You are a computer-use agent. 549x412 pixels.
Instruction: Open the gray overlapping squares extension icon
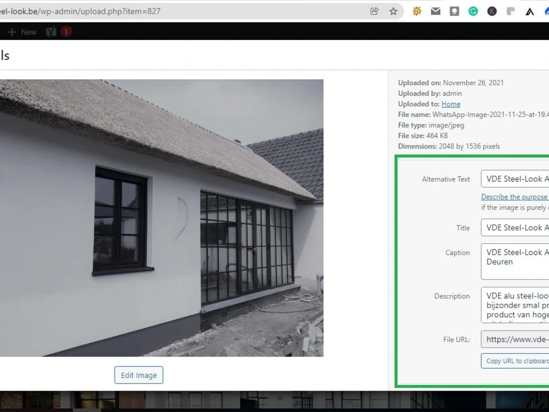click(x=511, y=11)
